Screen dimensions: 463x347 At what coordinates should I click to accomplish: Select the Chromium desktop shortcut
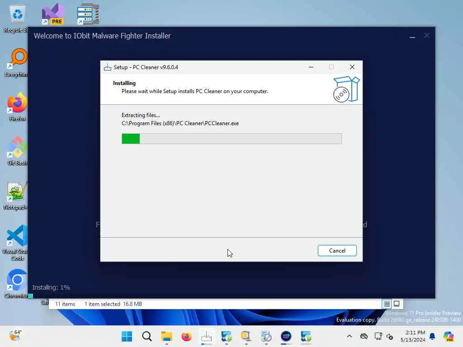coord(17,284)
